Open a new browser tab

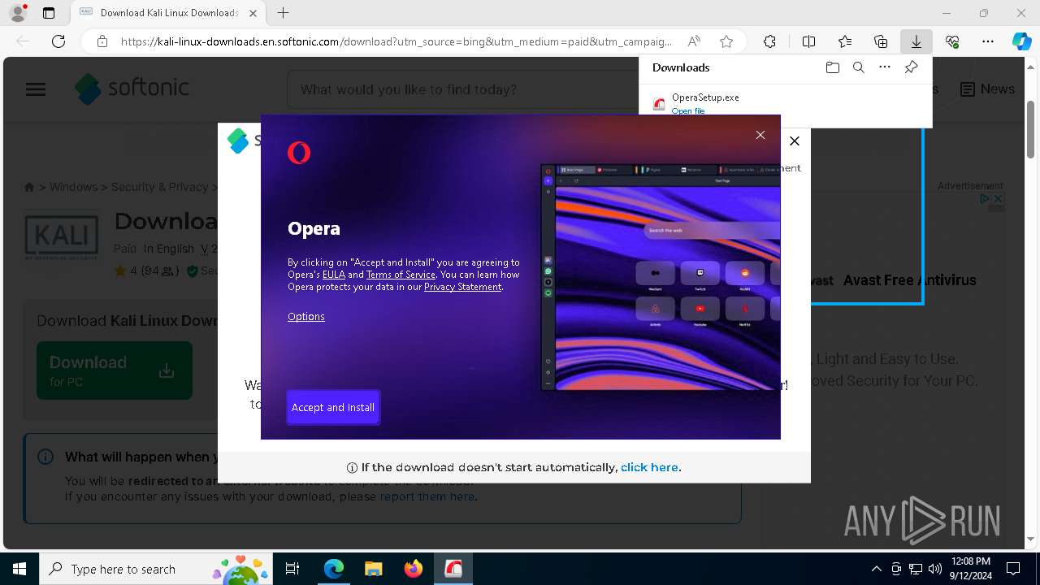[283, 13]
